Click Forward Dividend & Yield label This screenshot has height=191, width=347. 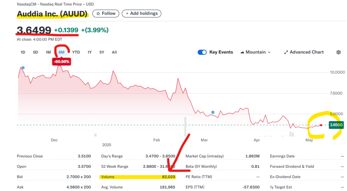(292, 167)
